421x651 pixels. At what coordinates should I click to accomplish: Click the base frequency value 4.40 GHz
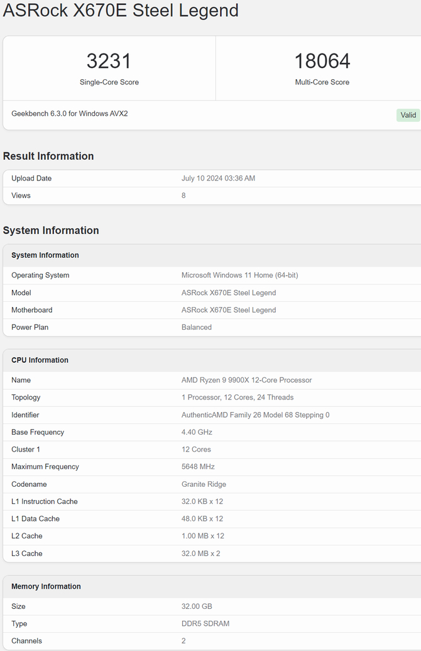coord(197,432)
